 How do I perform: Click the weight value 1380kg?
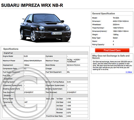tap(116, 34)
